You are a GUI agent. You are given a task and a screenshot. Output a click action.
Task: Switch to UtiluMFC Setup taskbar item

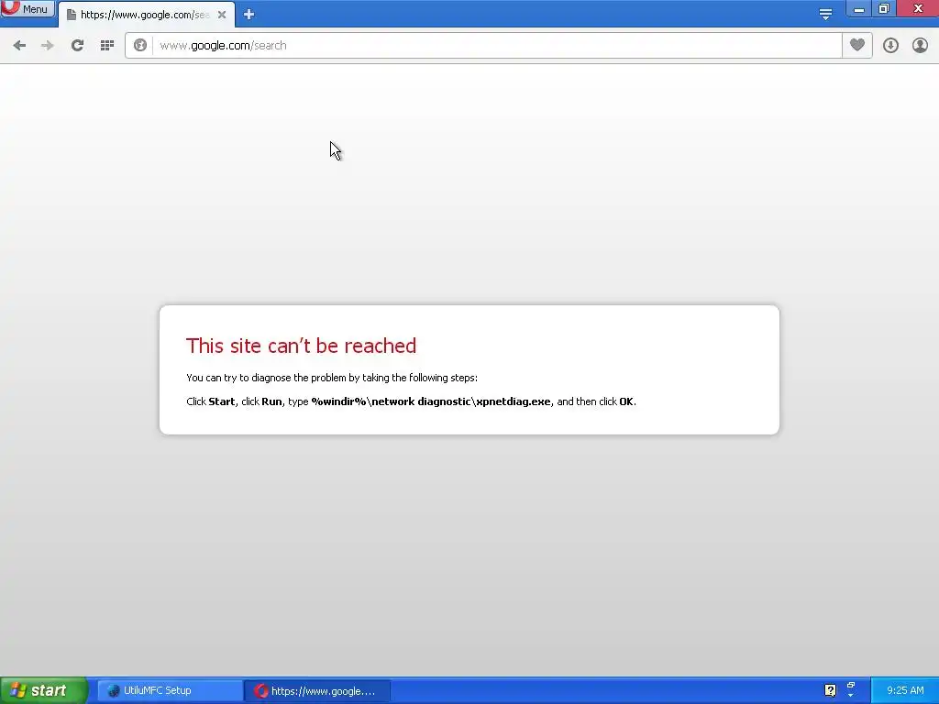170,691
